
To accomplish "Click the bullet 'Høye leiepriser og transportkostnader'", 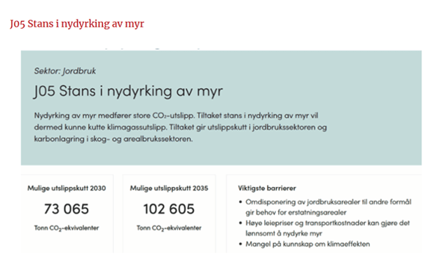I will (x=306, y=223).
